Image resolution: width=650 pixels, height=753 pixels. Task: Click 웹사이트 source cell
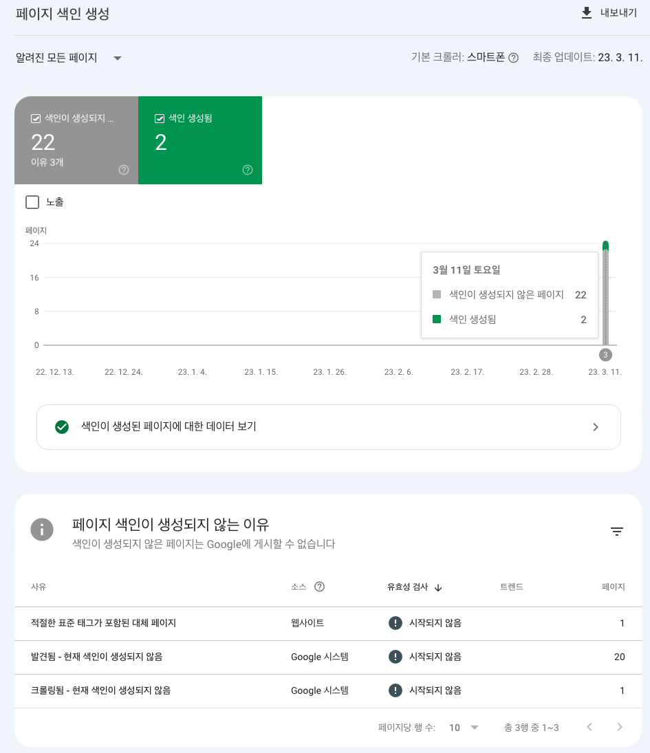point(307,623)
